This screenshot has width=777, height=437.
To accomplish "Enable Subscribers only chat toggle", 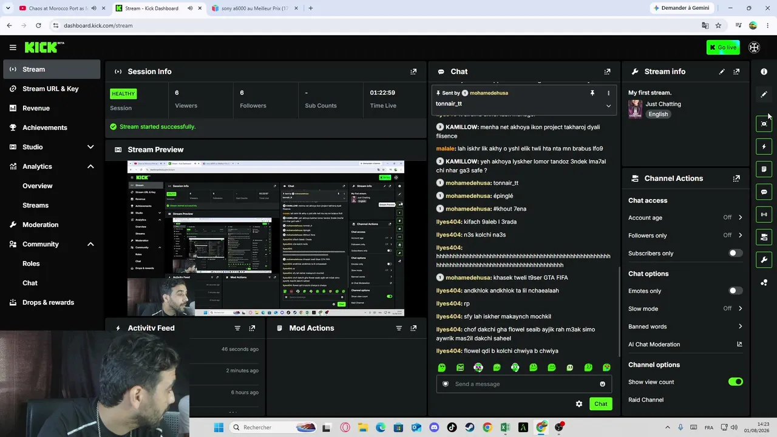I will (x=735, y=253).
